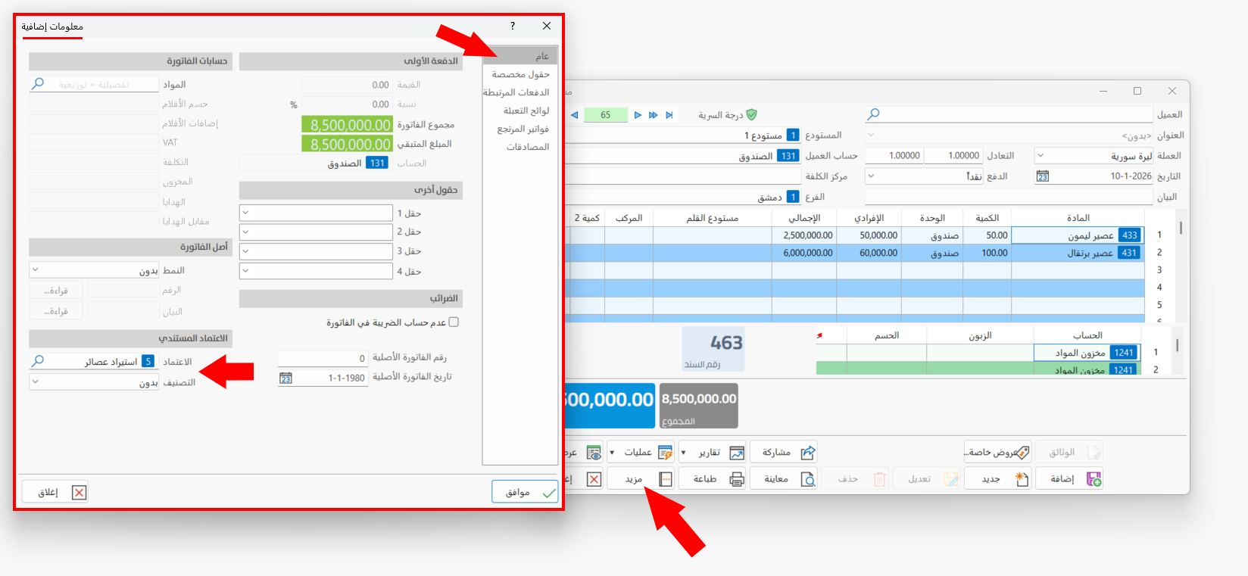The height and width of the screenshot is (576, 1248).
Task: Select the عصير ليمون table cell
Action: pyautogui.click(x=1078, y=235)
